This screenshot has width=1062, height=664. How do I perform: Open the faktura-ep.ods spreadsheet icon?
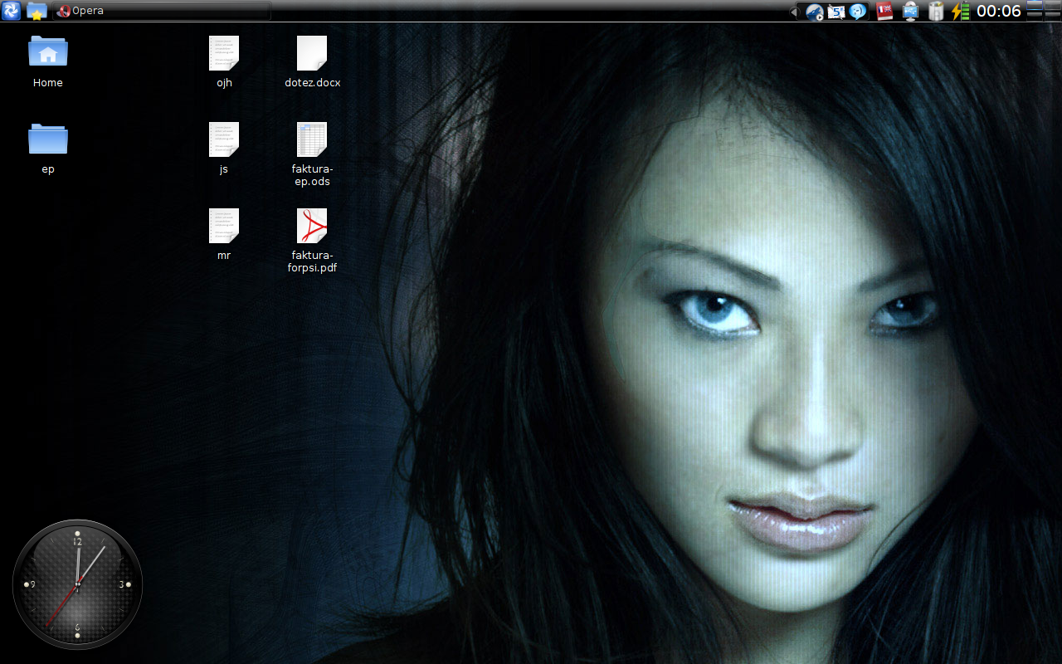click(312, 139)
